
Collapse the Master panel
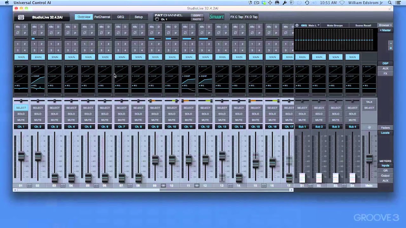point(385,30)
